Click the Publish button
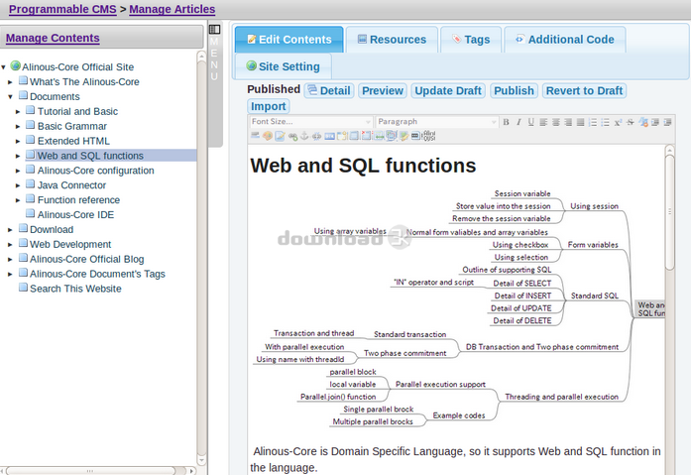 point(514,91)
